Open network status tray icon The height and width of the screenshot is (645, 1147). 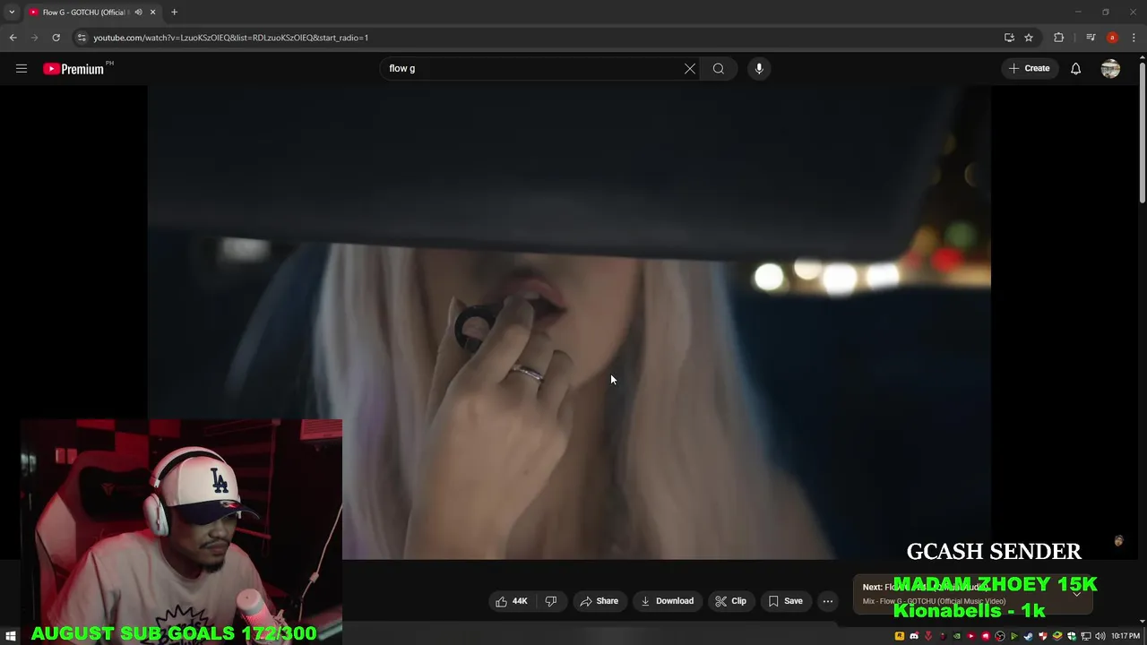(x=1086, y=636)
